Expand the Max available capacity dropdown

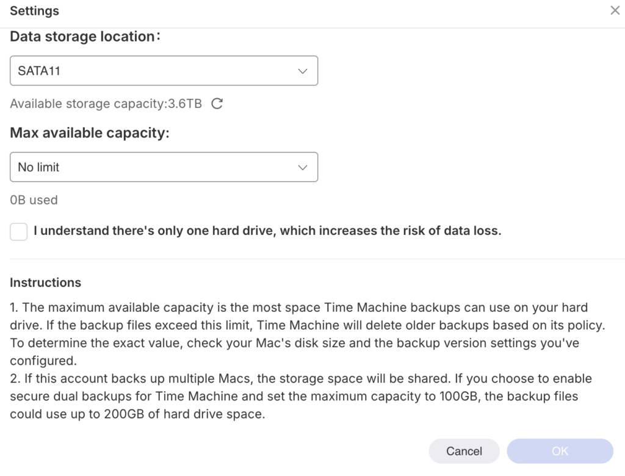164,167
